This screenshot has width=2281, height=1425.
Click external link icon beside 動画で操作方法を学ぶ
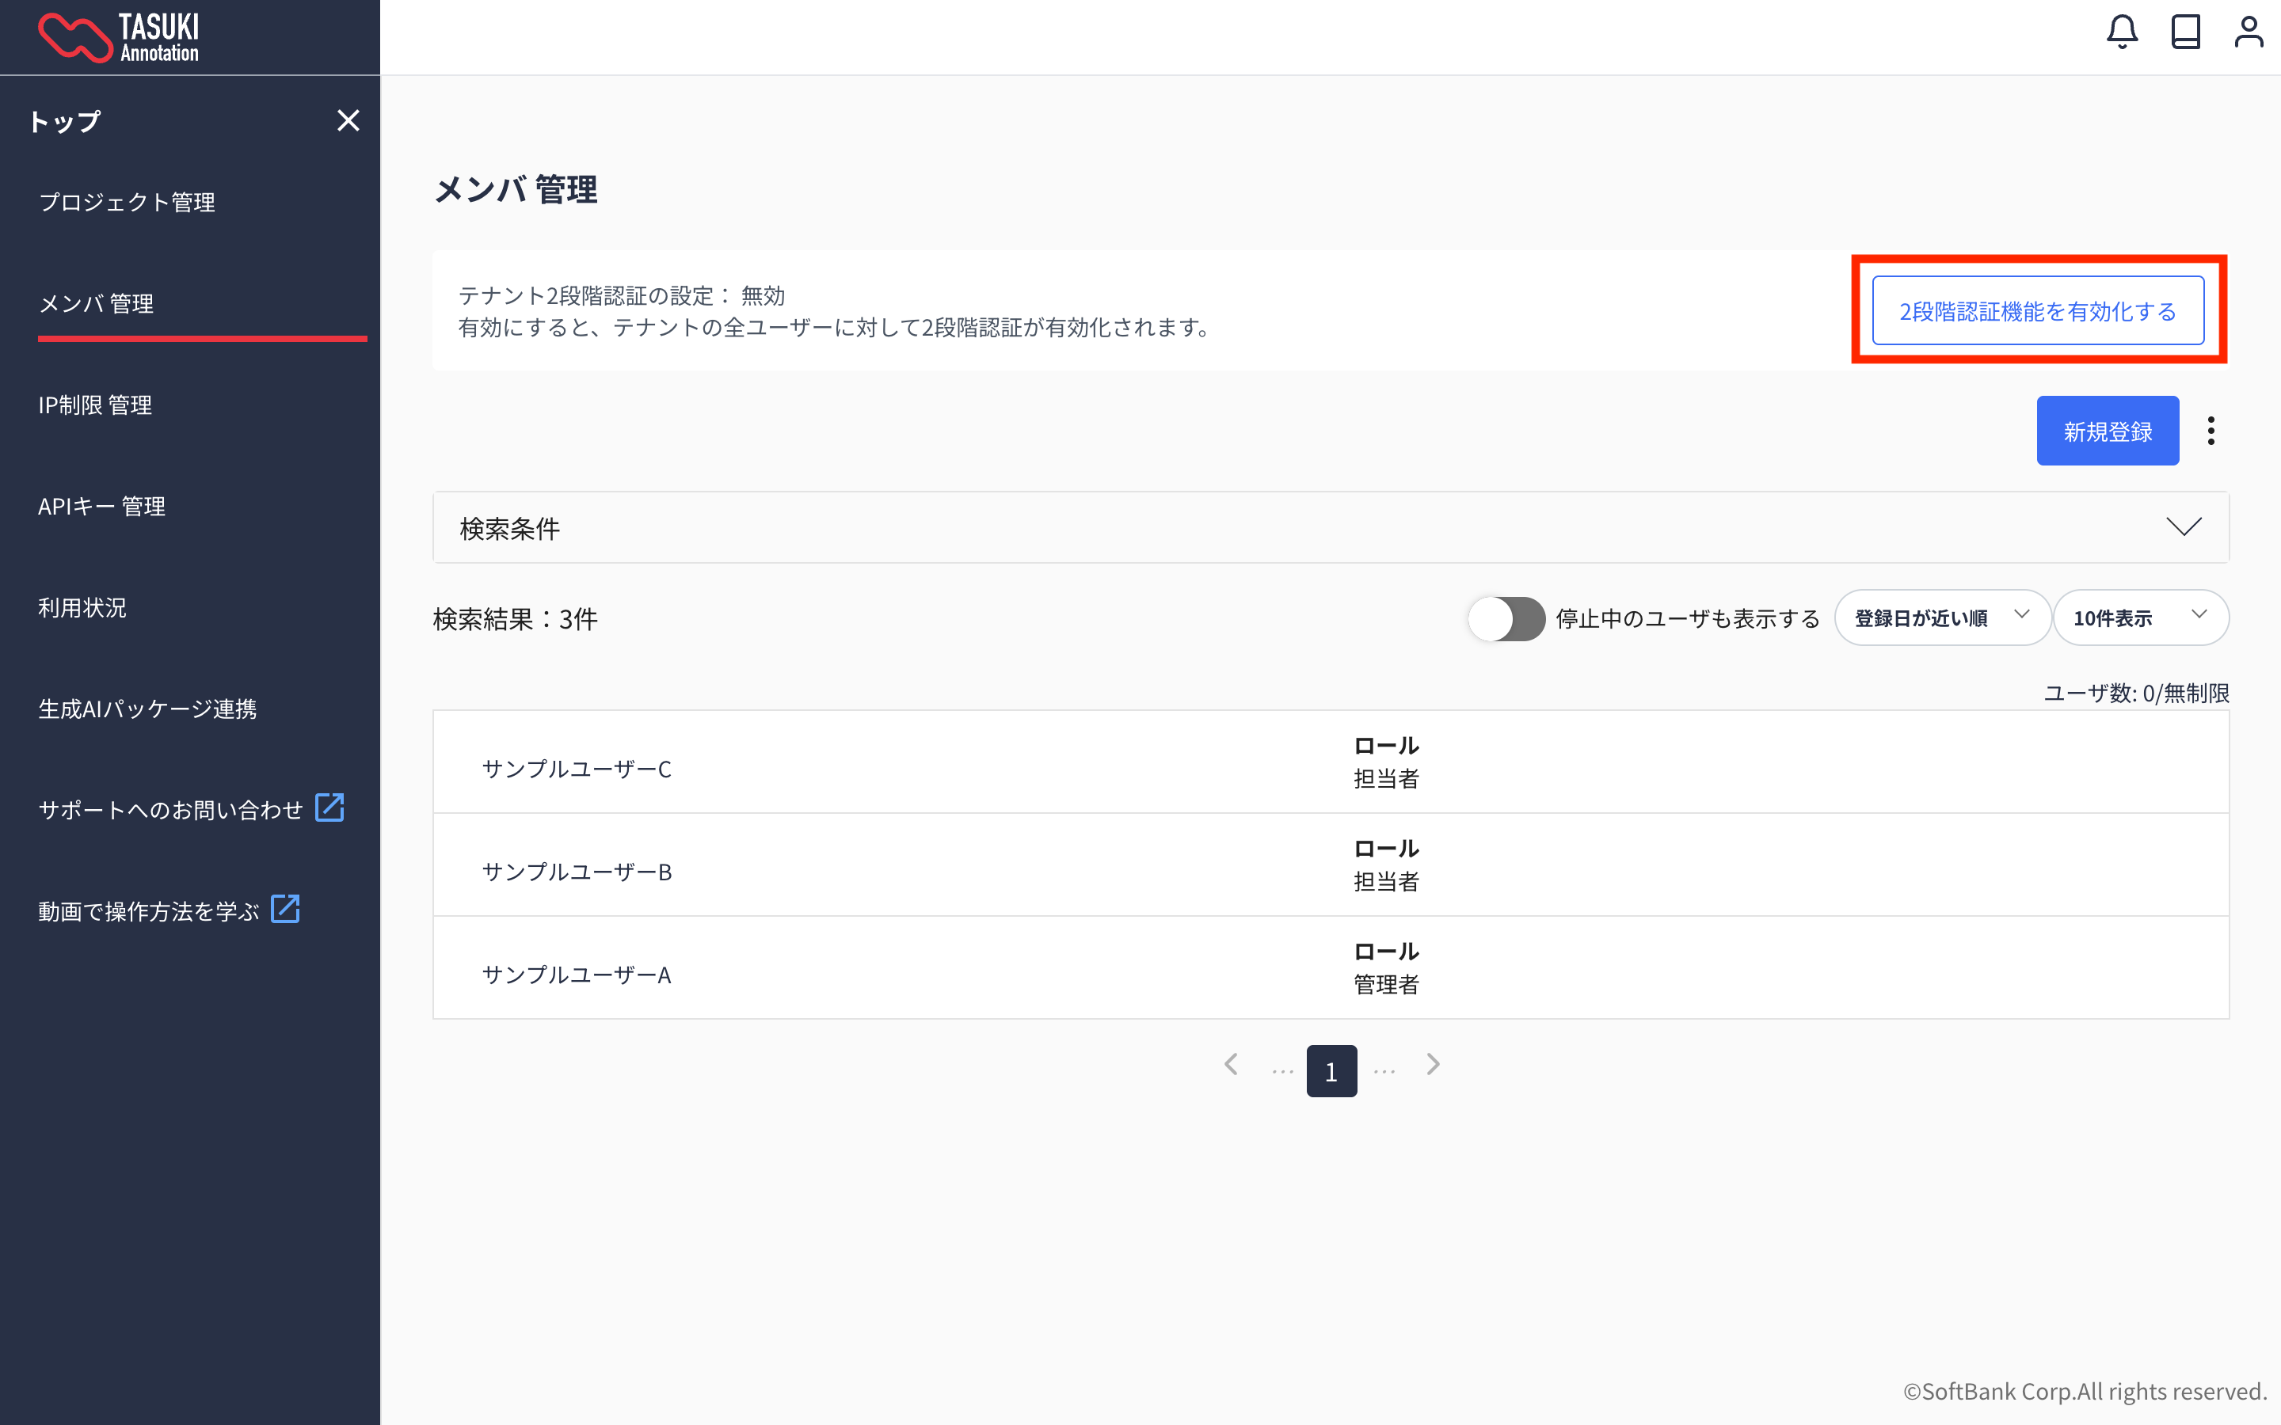tap(284, 910)
